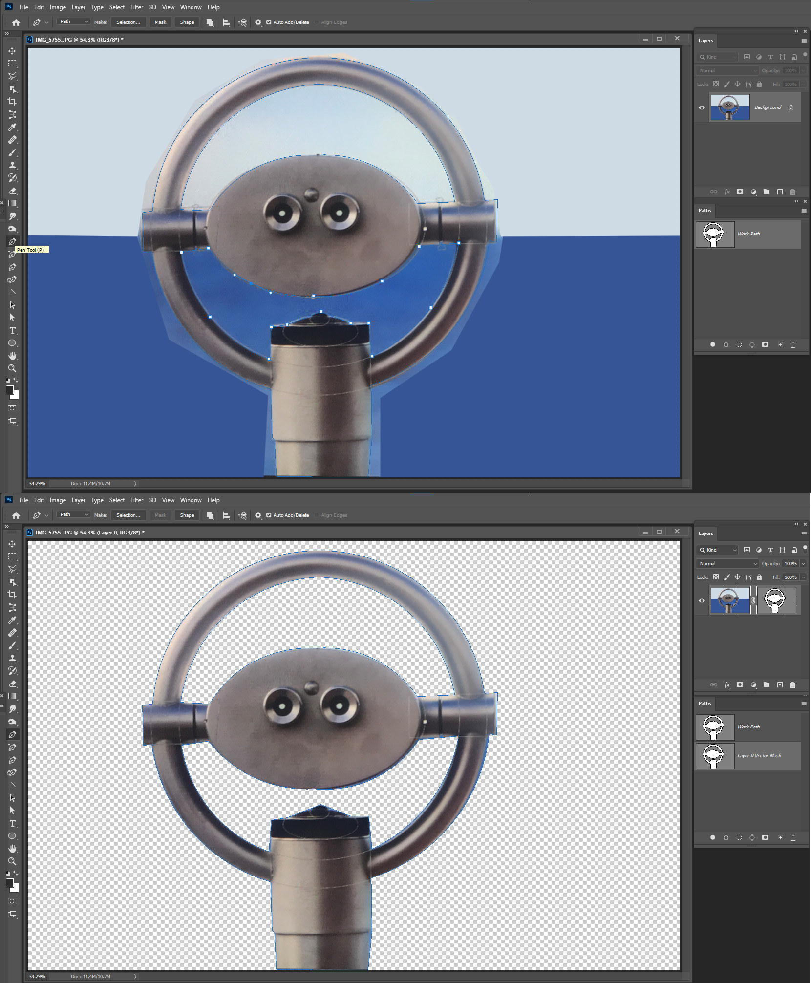
Task: Click the Shape button in options bar
Action: click(187, 22)
